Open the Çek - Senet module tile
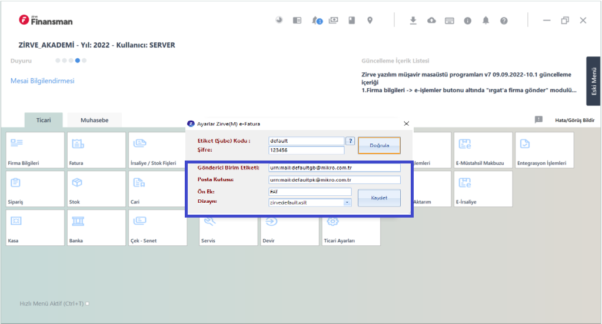Image resolution: width=602 pixels, height=324 pixels. tap(158, 228)
